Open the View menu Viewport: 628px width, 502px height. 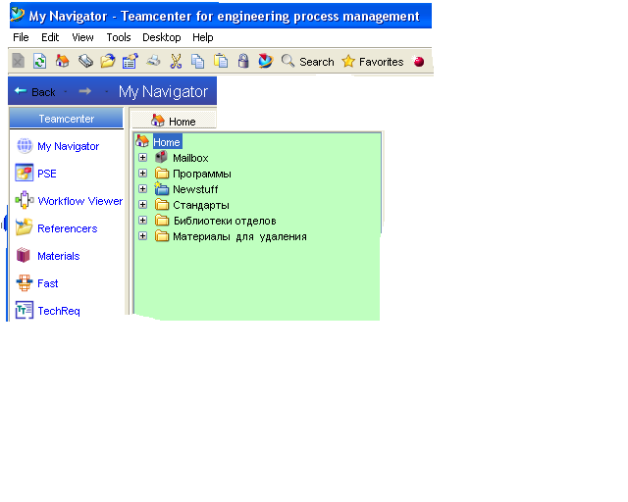(x=82, y=37)
